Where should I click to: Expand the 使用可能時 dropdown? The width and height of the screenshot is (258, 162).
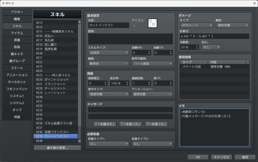152,63
